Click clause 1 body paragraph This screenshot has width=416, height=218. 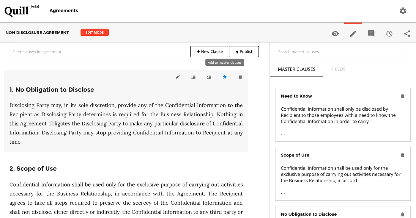(126, 123)
